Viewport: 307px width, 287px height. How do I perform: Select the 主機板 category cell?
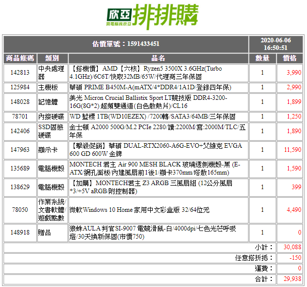coord(52,87)
